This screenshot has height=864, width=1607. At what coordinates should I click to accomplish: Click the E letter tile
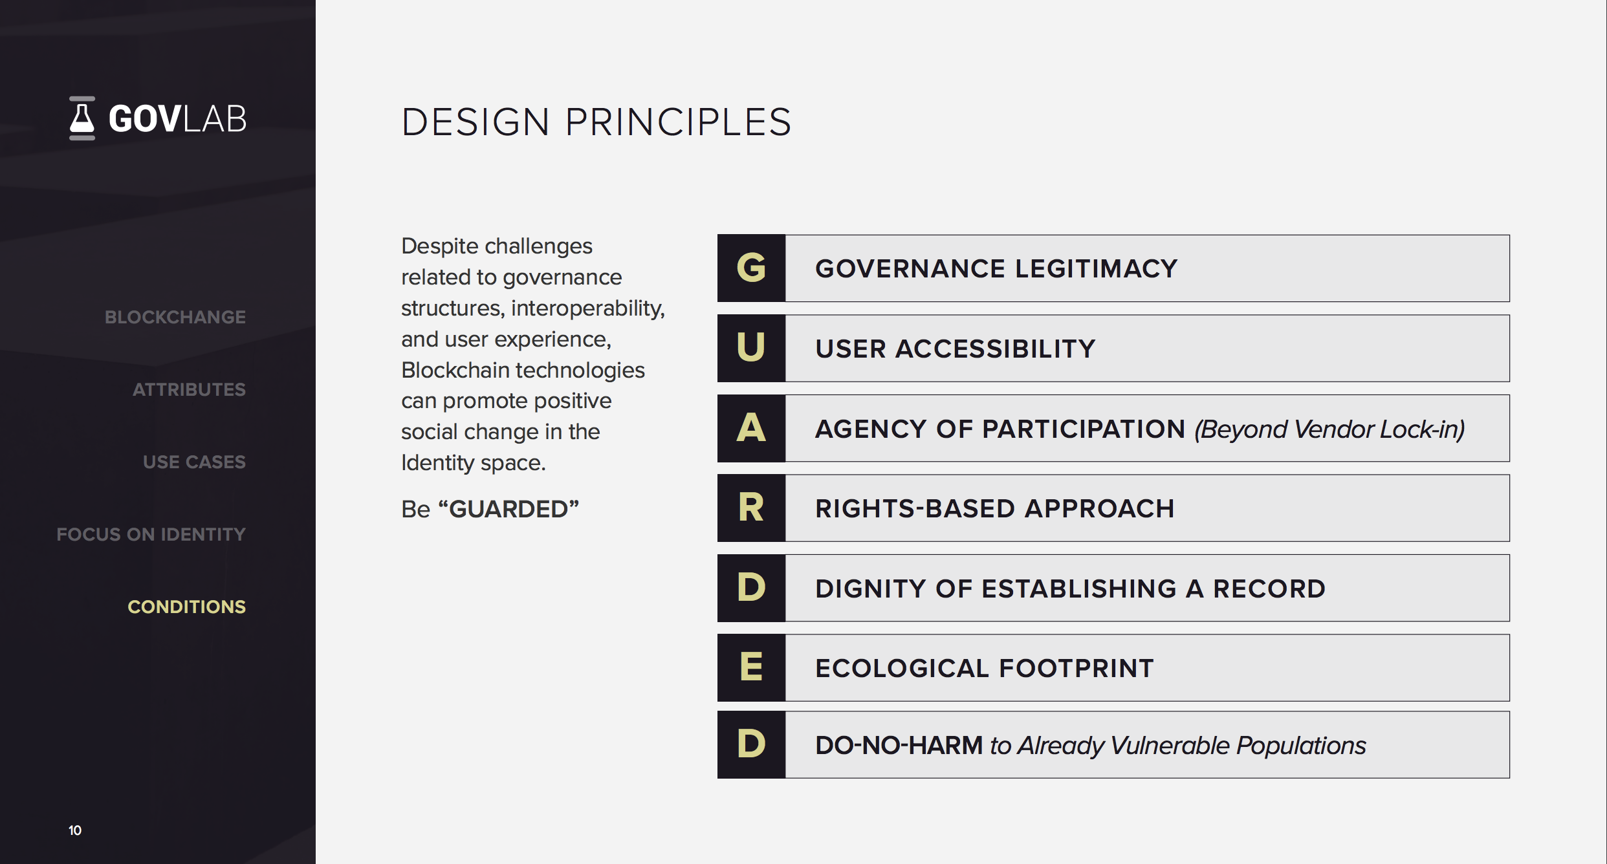pyautogui.click(x=751, y=667)
